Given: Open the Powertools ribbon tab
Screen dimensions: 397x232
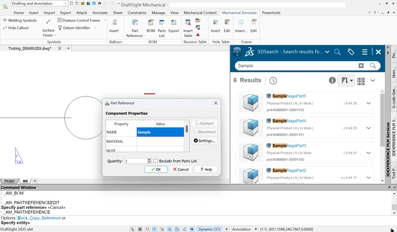Looking at the screenshot, I should (x=271, y=13).
